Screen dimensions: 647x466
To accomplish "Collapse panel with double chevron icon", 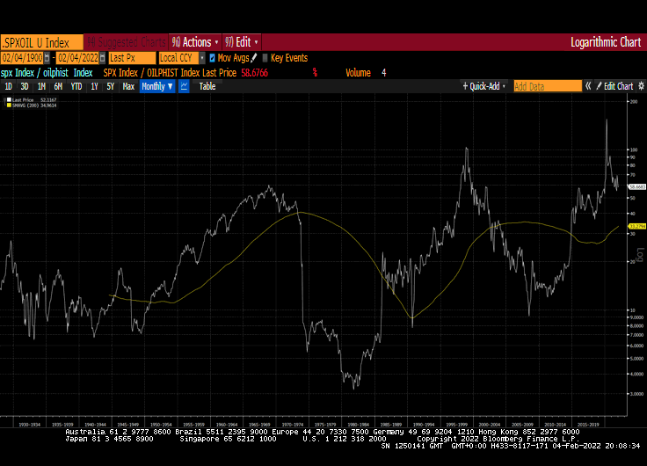I will pos(588,86).
